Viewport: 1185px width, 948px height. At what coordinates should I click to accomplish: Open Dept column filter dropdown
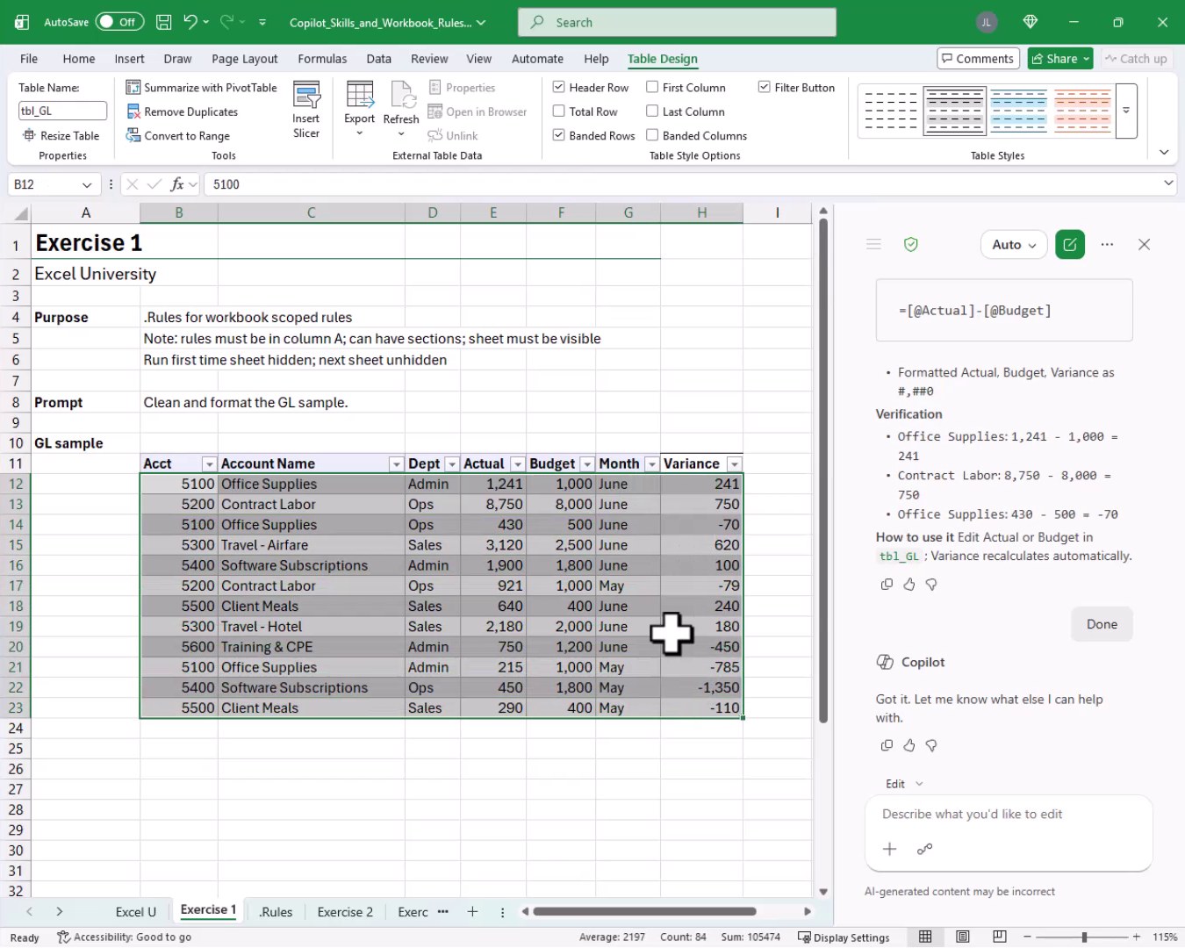coord(451,463)
